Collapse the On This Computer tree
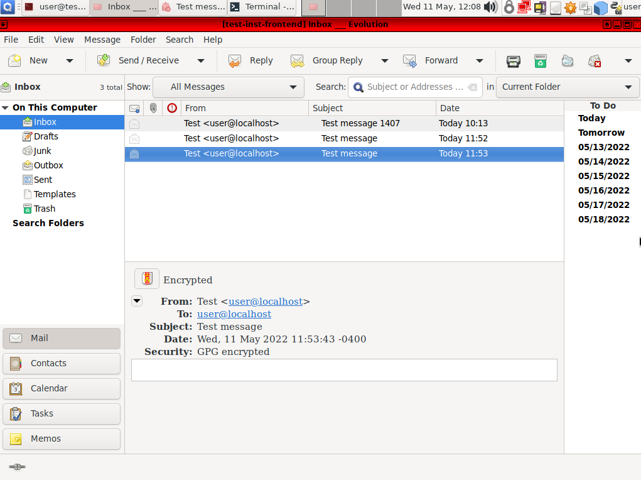Image resolution: width=641 pixels, height=480 pixels. click(x=5, y=108)
